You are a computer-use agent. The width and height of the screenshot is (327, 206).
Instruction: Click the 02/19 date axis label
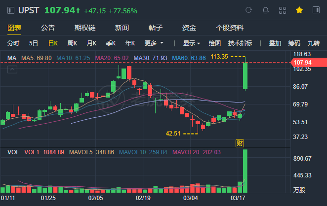click(143, 198)
